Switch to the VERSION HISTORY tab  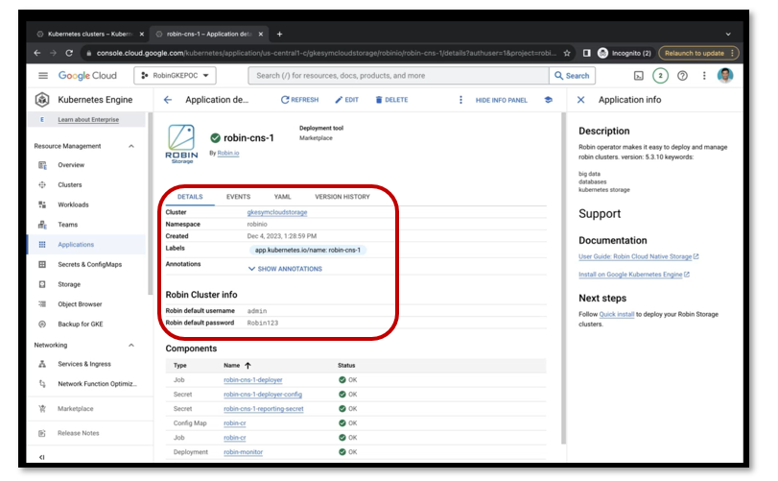tap(342, 197)
